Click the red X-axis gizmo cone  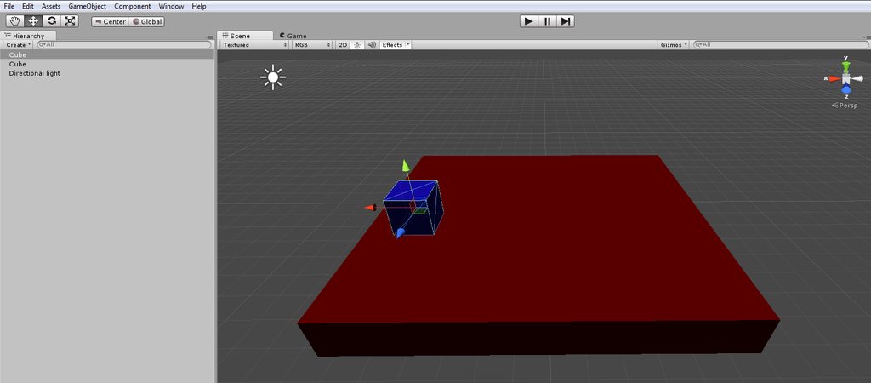[834, 79]
